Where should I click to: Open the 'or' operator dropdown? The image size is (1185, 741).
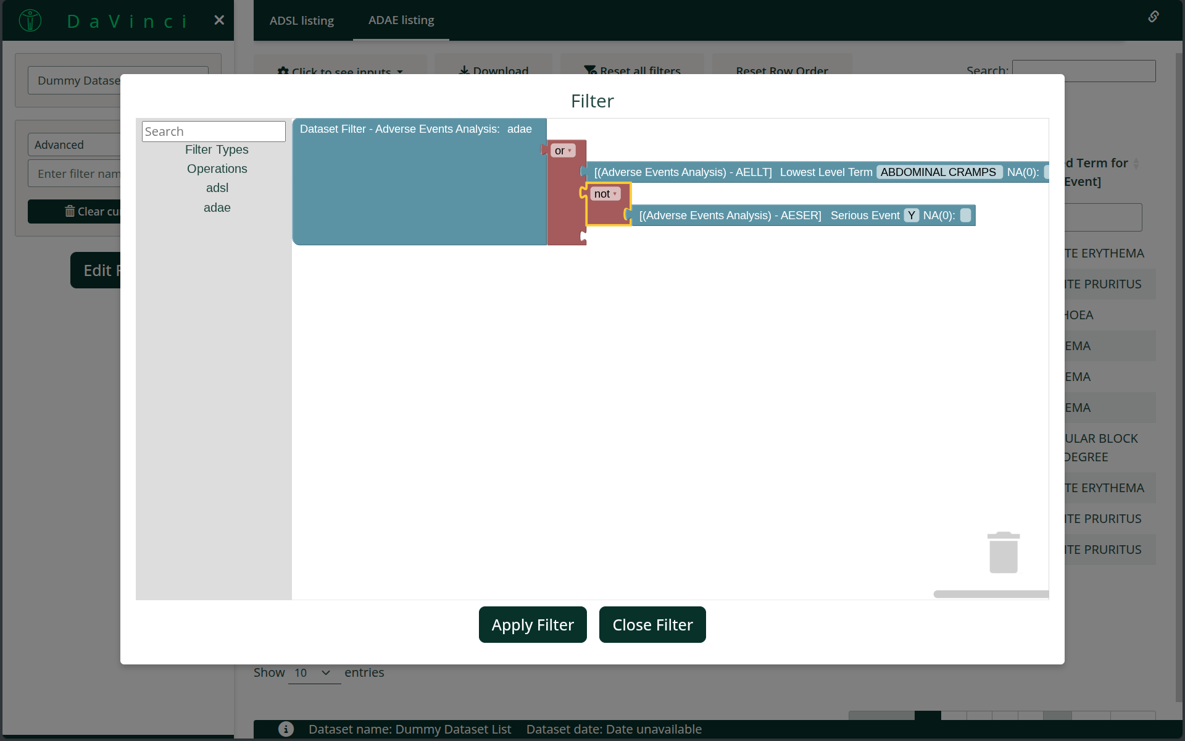tap(563, 151)
